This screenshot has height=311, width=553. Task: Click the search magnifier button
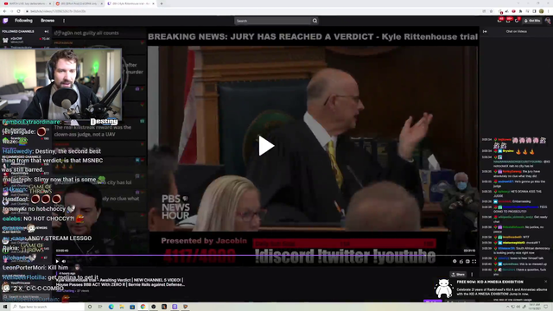tap(315, 21)
